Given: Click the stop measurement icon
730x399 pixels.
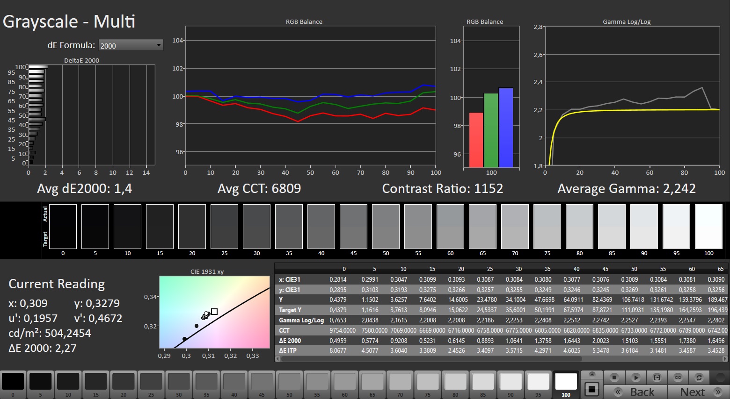Looking at the screenshot, I should 614,377.
